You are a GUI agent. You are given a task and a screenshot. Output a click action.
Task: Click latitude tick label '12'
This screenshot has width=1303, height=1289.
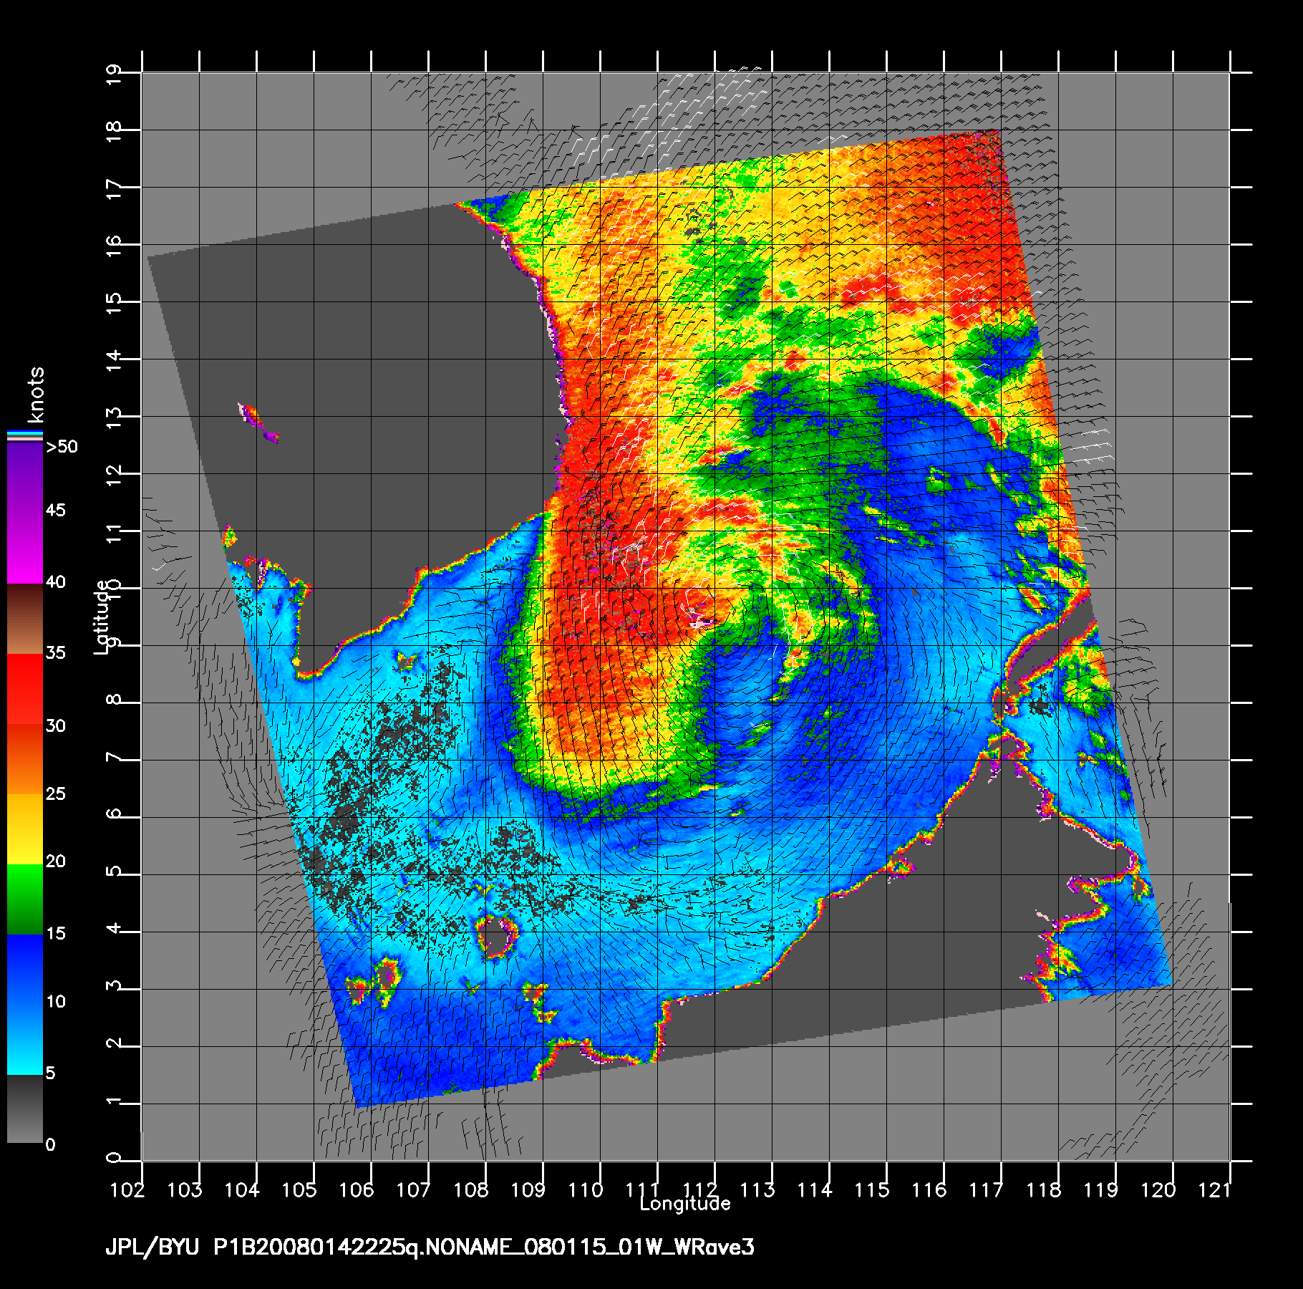click(115, 476)
